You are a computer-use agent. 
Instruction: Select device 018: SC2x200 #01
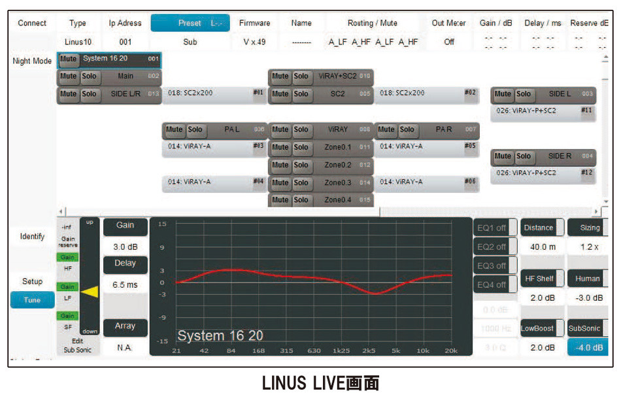214,94
